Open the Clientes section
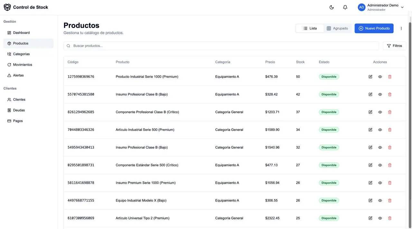The image size is (412, 229). tap(19, 99)
